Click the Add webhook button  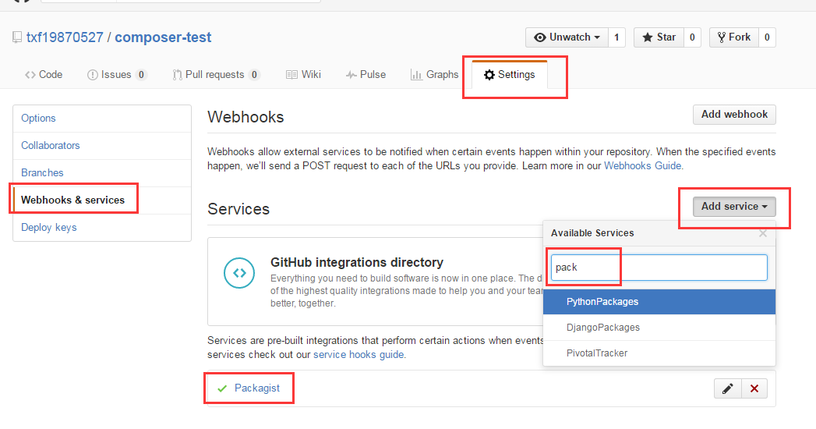(x=734, y=115)
